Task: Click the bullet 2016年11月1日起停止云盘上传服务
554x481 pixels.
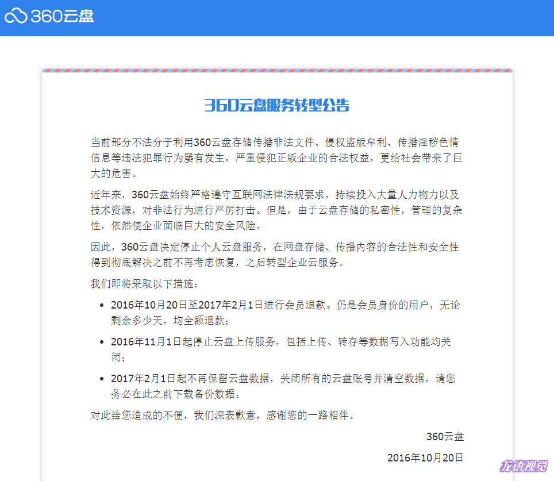Action: click(x=281, y=349)
